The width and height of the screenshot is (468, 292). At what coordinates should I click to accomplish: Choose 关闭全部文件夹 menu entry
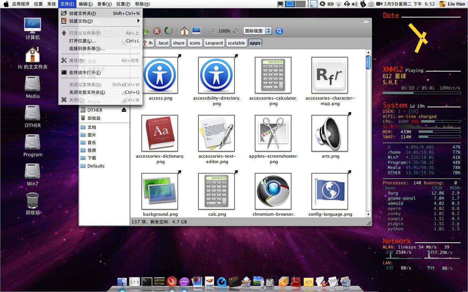pos(101,92)
